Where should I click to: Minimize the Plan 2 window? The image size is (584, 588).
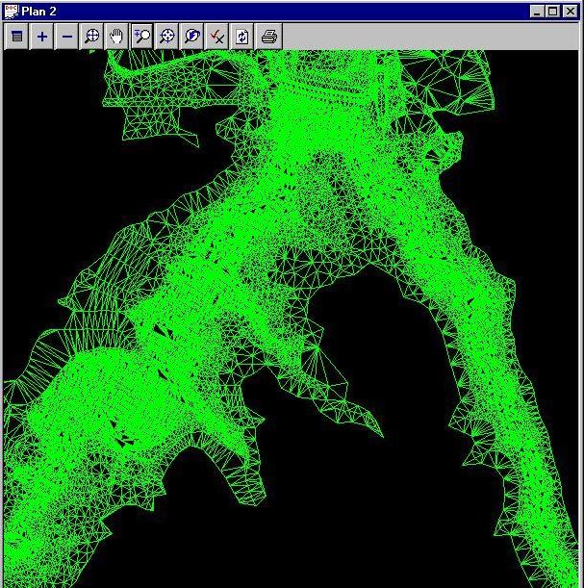(537, 12)
